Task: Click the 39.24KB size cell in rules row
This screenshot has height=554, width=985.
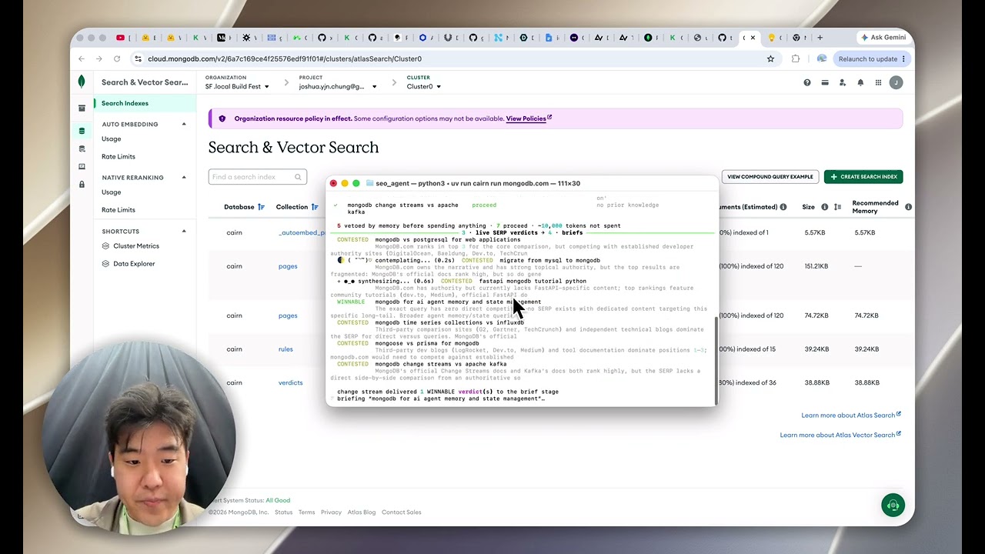Action: [816, 349]
